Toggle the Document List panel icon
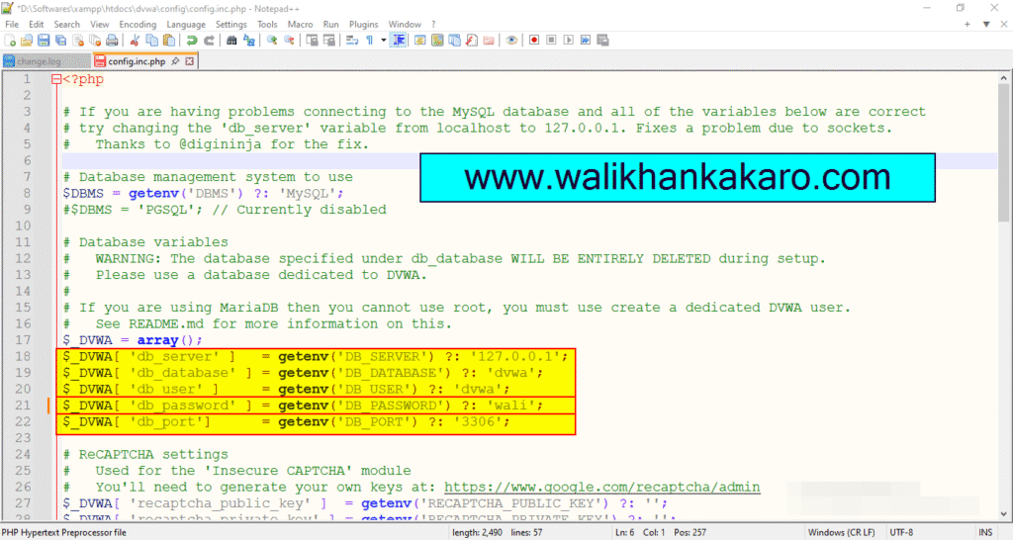The image size is (1013, 540). click(454, 40)
